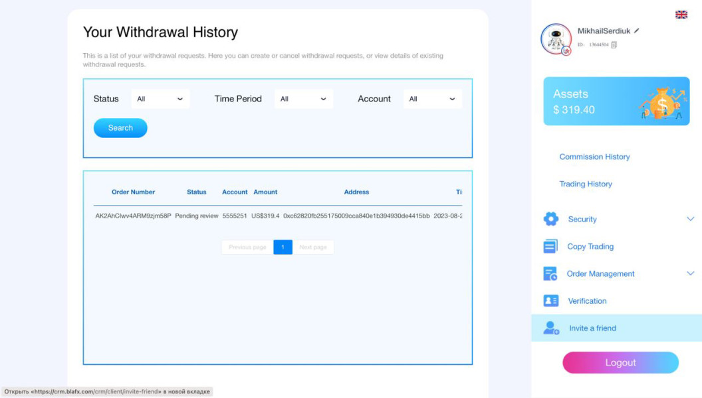The image size is (702, 398).
Task: Click the Your Withdrawal History heading
Action: pos(160,32)
